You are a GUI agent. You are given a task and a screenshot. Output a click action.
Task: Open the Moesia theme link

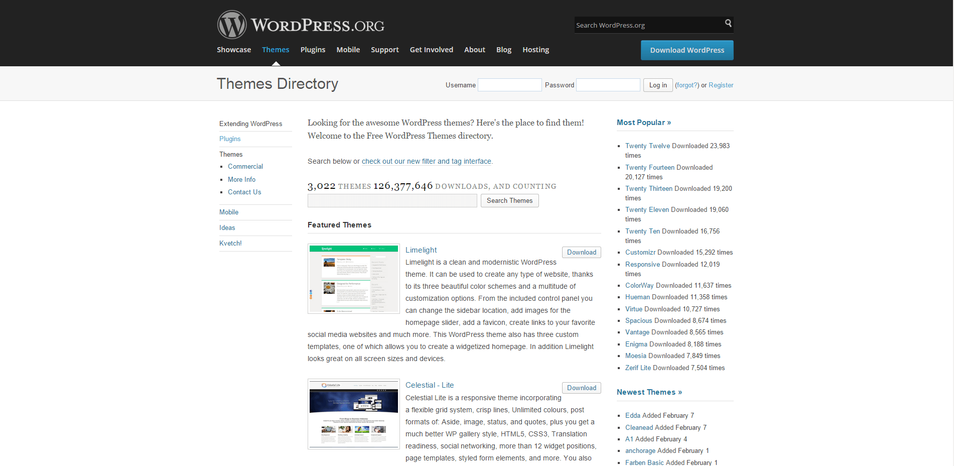636,356
